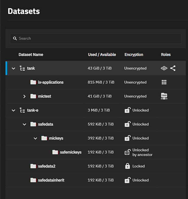Click the 41 GiB / 3 TiB value
This screenshot has height=199, width=188.
pos(100,96)
